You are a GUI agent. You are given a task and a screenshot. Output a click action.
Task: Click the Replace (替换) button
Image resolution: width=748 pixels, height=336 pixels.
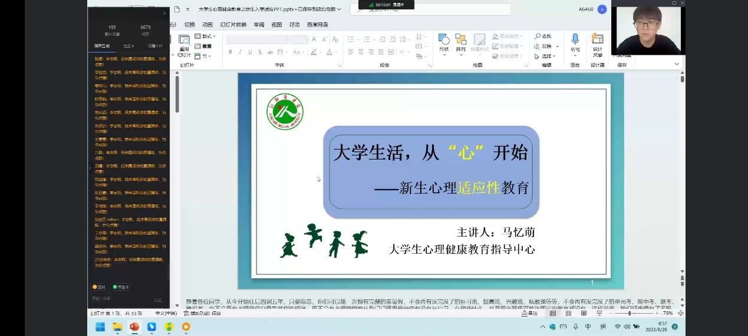click(x=546, y=46)
